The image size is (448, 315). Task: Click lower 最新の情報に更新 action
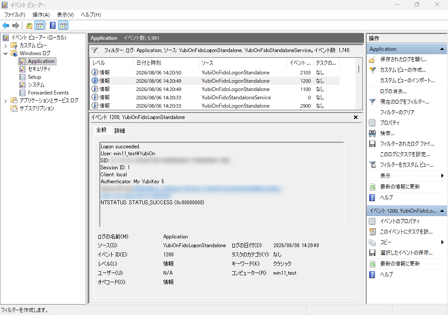400,263
